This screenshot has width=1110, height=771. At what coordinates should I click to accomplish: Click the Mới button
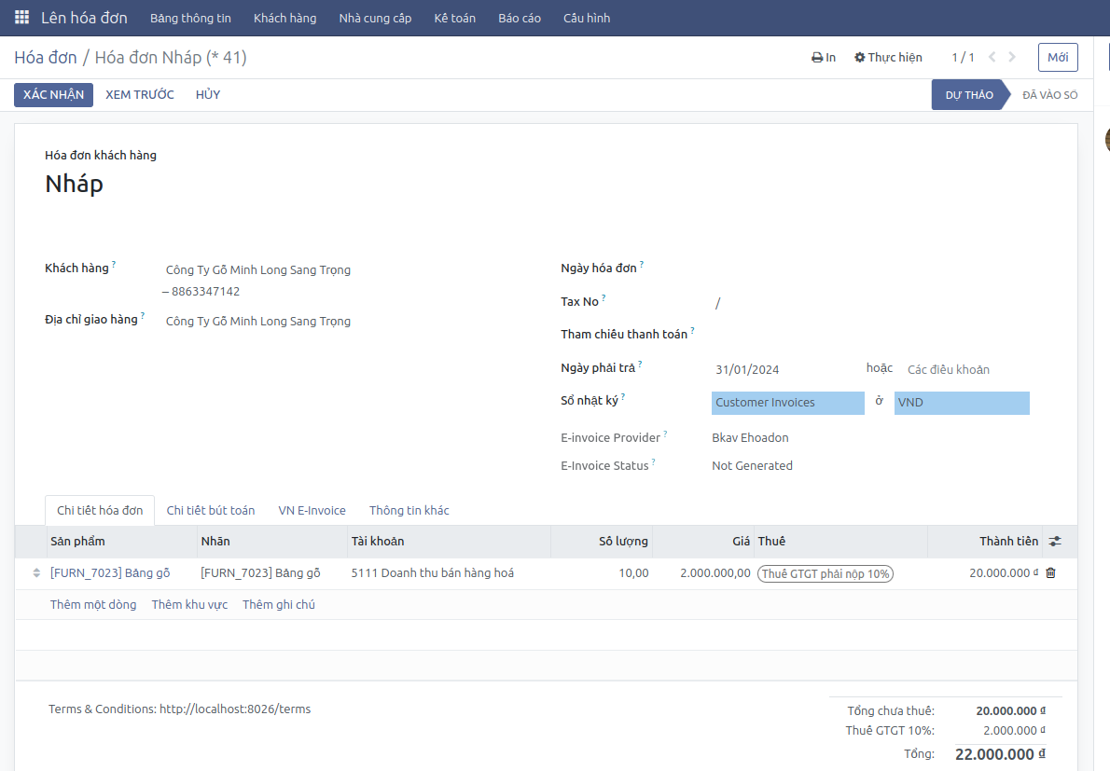tap(1058, 58)
